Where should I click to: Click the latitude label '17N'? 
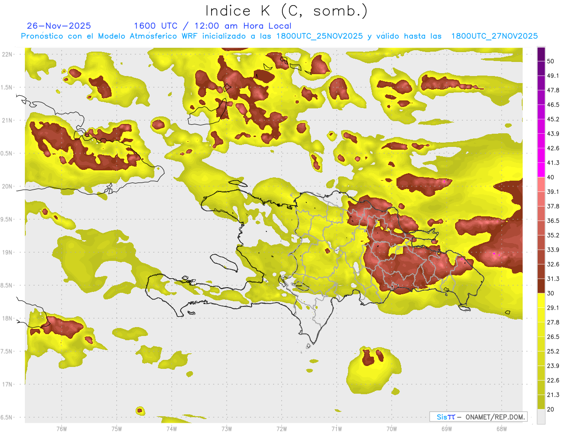[x=7, y=384]
